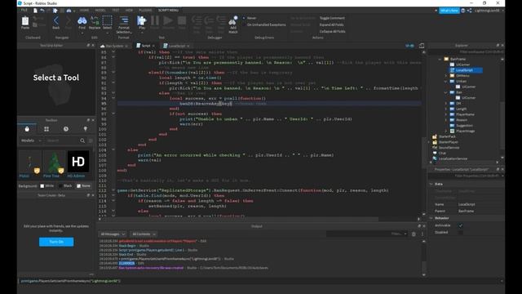Viewport: 522px width, 294px height.
Task: Click the Output filter input field
Action: (x=367, y=234)
